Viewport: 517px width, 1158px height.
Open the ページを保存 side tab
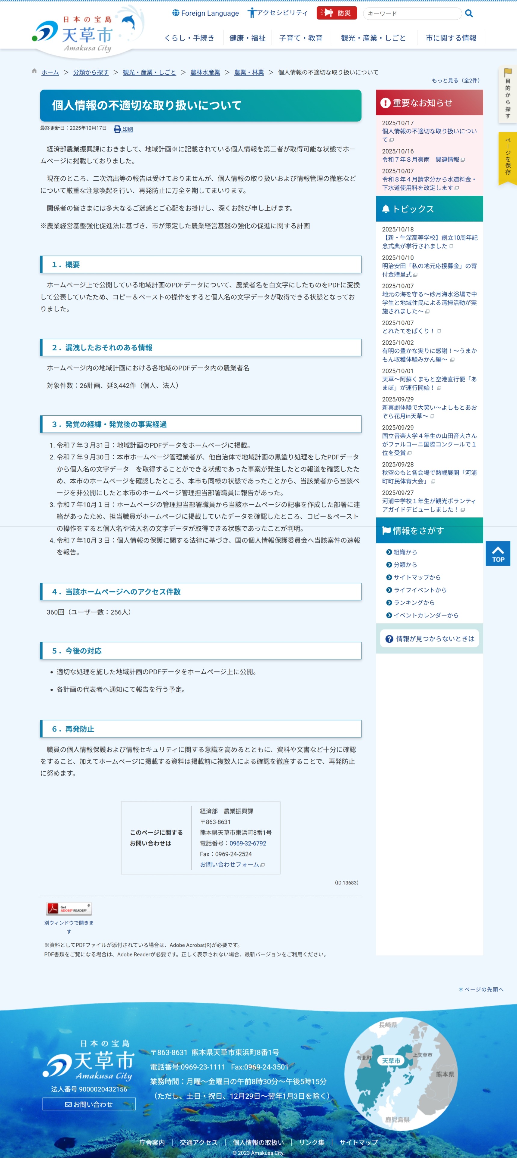pos(508,157)
